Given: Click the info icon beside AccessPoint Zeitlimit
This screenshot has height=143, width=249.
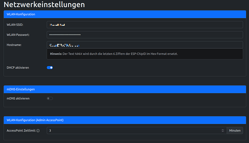Looking at the screenshot, I should click(38, 131).
